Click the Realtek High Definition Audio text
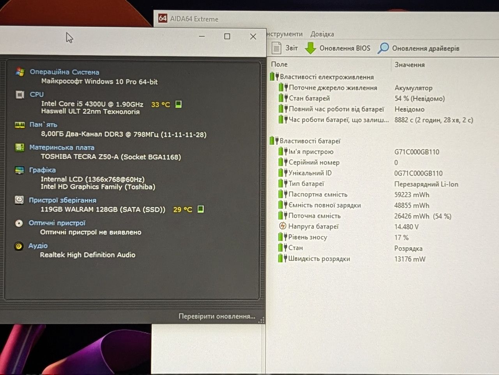499x375 pixels. [88, 255]
